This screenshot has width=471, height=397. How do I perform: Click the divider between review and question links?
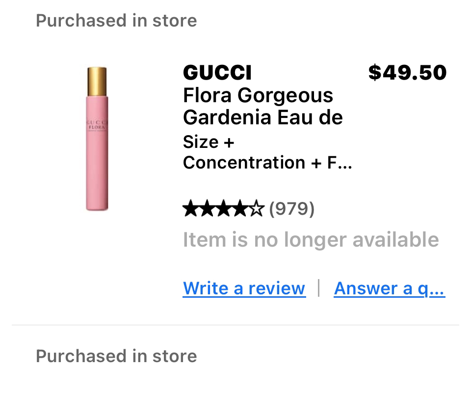[x=319, y=288]
